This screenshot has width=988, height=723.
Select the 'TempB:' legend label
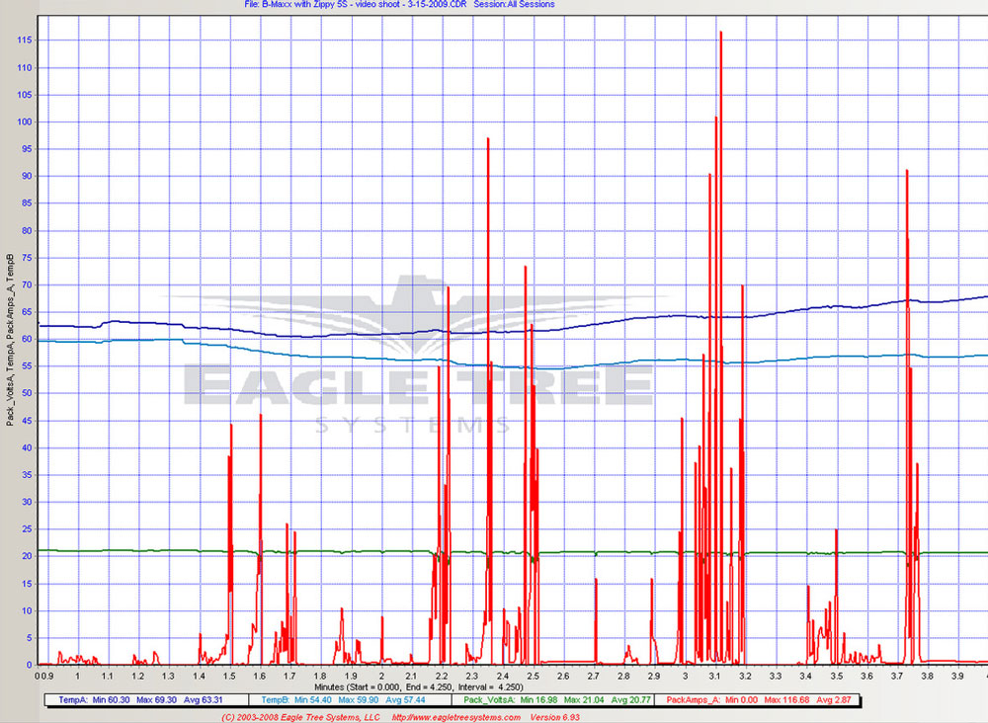(x=275, y=700)
